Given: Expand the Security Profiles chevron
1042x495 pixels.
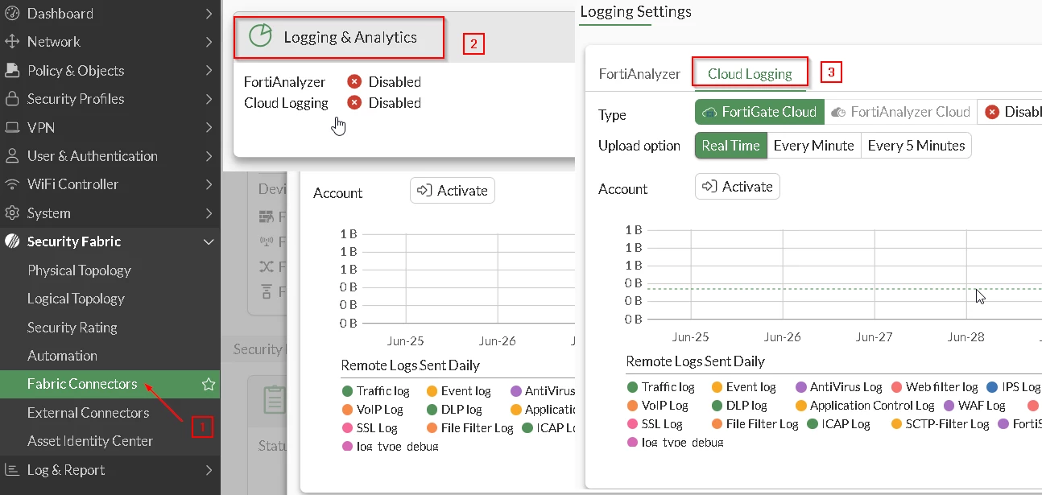Looking at the screenshot, I should (209, 99).
